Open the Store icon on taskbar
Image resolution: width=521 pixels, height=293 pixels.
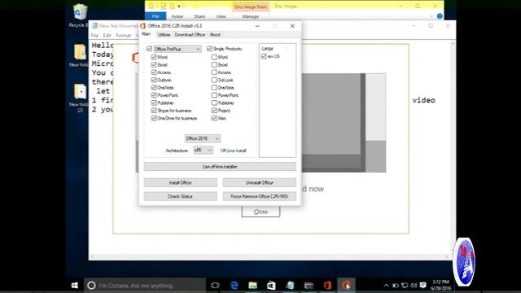[271, 286]
